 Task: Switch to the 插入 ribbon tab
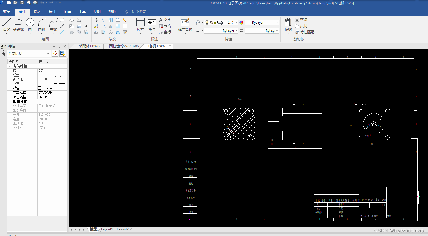[x=38, y=12]
